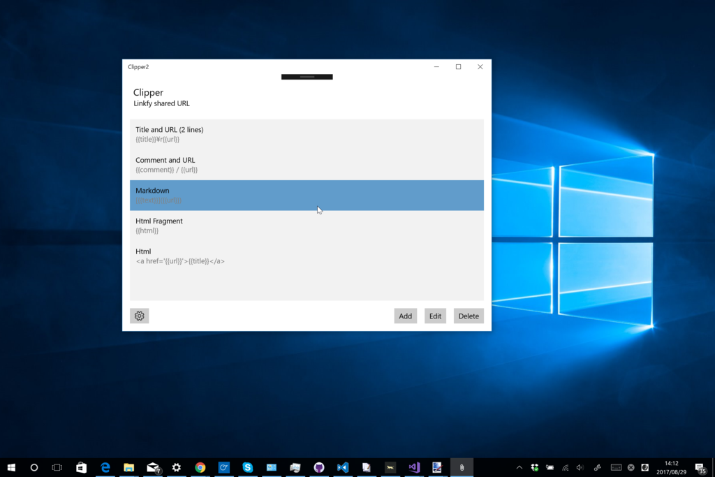The image size is (715, 477).
Task: Open Mail app in taskbar
Action: [x=153, y=467]
